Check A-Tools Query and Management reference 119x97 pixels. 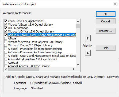click(6, 56)
